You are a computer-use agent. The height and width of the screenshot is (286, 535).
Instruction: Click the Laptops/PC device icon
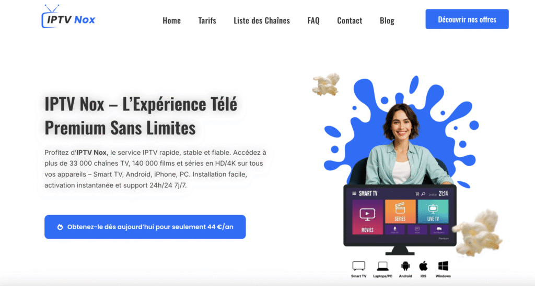pos(382,266)
